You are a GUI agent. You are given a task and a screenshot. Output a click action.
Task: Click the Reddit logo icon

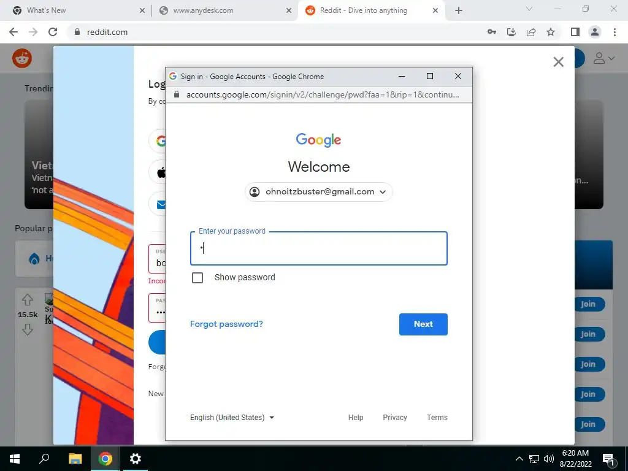(22, 58)
